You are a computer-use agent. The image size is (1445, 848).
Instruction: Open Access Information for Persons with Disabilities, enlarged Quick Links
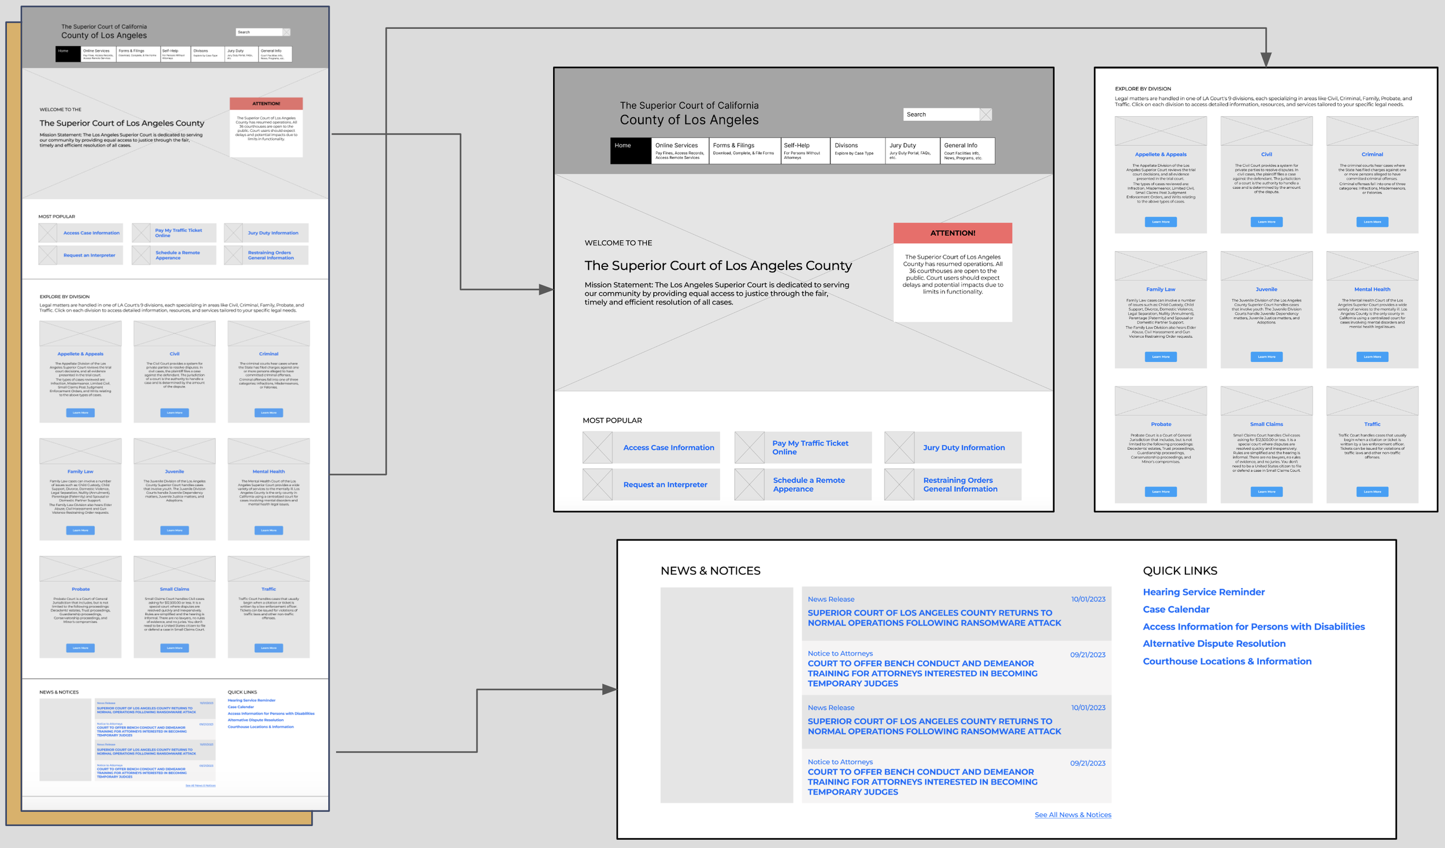point(1254,627)
